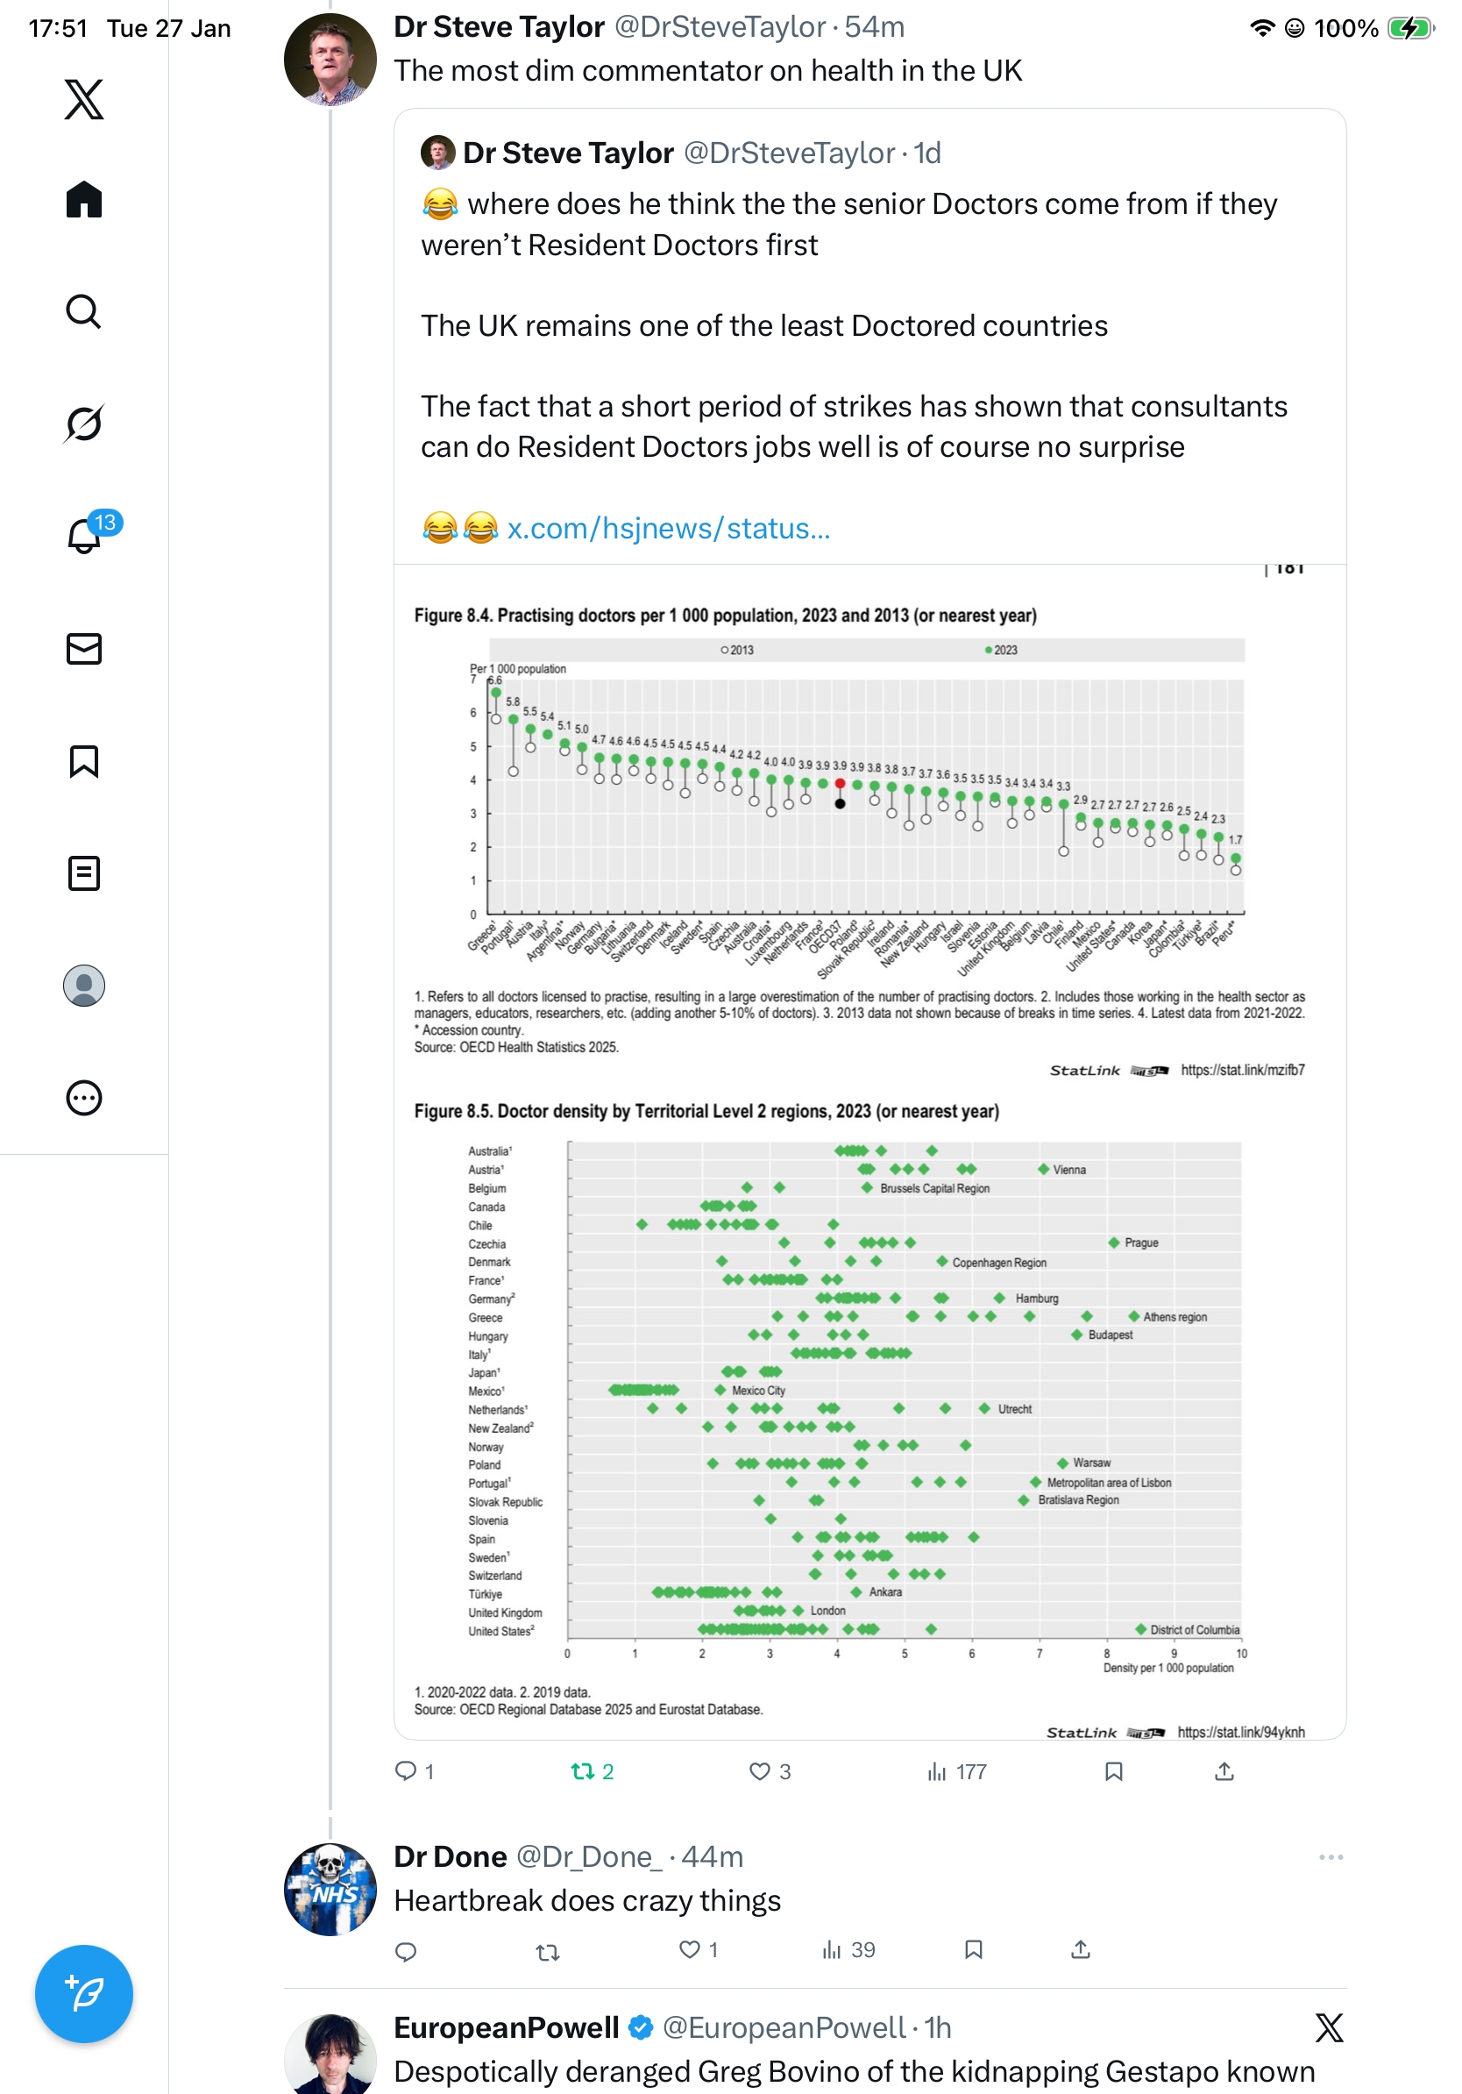Viewport: 1462px width, 2094px height.
Task: Open Notifications bell with 13 badge
Action: [86, 536]
